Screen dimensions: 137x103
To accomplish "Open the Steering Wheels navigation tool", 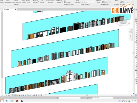I will (x=131, y=32).
